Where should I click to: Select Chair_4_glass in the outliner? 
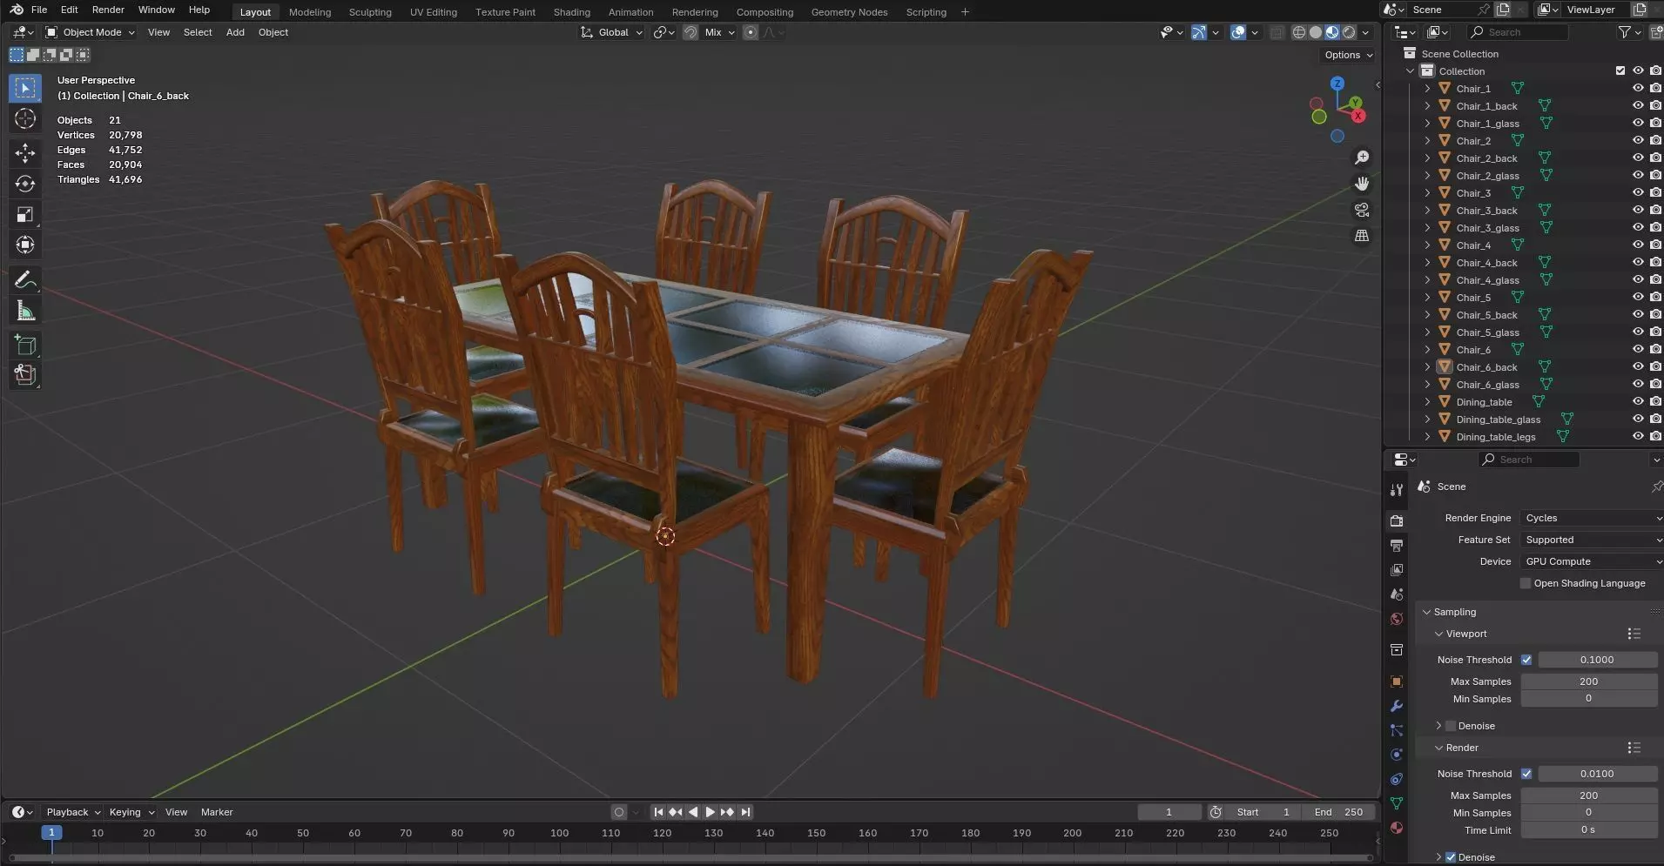pos(1487,279)
